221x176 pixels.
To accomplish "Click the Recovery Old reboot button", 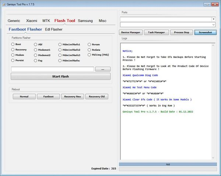I will [97, 96].
